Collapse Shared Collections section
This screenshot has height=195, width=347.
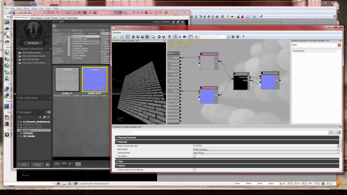[x=18, y=49]
